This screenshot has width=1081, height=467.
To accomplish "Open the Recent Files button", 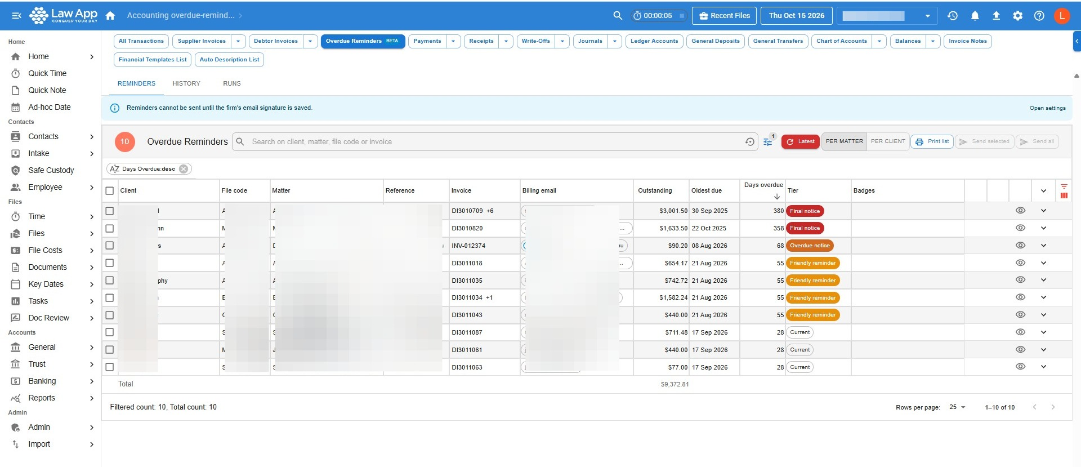I will point(725,16).
